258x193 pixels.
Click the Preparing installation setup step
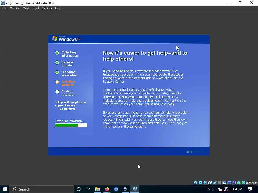(66, 73)
